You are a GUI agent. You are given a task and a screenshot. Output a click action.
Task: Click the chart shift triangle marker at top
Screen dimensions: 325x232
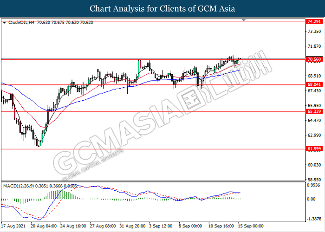[244, 20]
